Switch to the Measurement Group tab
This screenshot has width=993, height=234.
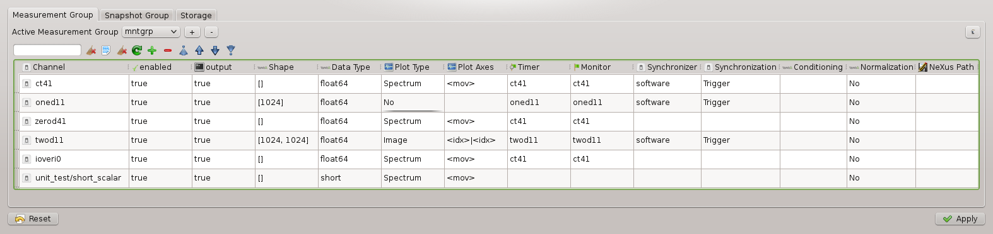[53, 14]
